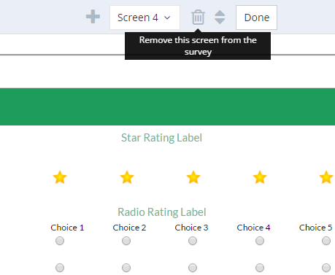Image resolution: width=335 pixels, height=275 pixels.
Task: Rate one star in Star Rating
Action: (60, 177)
